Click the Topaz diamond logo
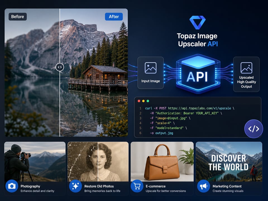This screenshot has height=201, width=268. pos(197,22)
